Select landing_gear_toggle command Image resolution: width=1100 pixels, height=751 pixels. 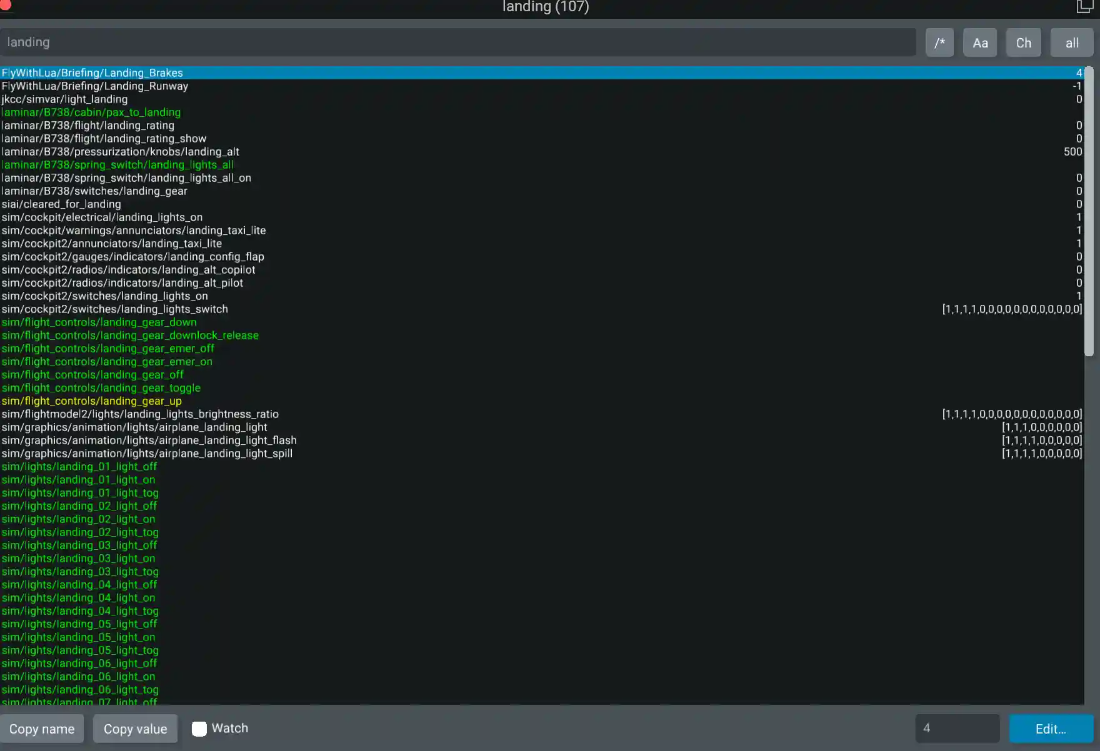tap(542, 387)
